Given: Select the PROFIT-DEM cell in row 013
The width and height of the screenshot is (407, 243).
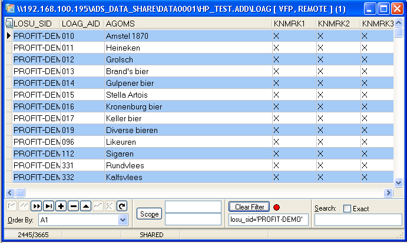Looking at the screenshot, I should coord(37,71).
